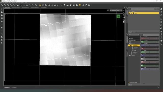The image size is (163, 92).
Task: Open the Edit menu
Action: (4, 3)
